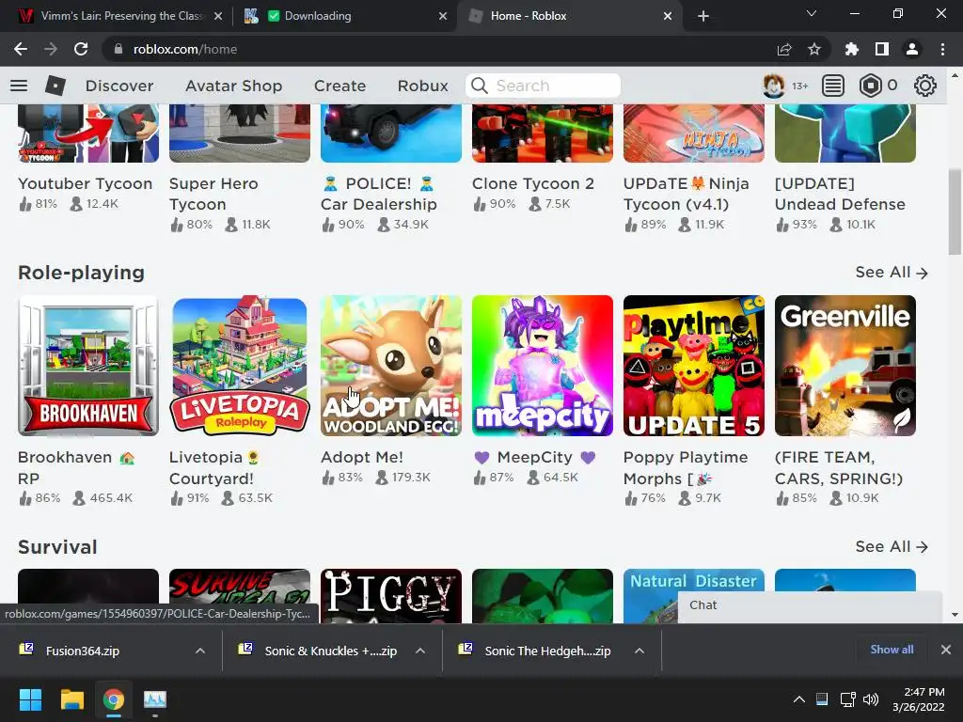This screenshot has width=963, height=722.
Task: Reload the page in Chrome
Action: point(81,49)
